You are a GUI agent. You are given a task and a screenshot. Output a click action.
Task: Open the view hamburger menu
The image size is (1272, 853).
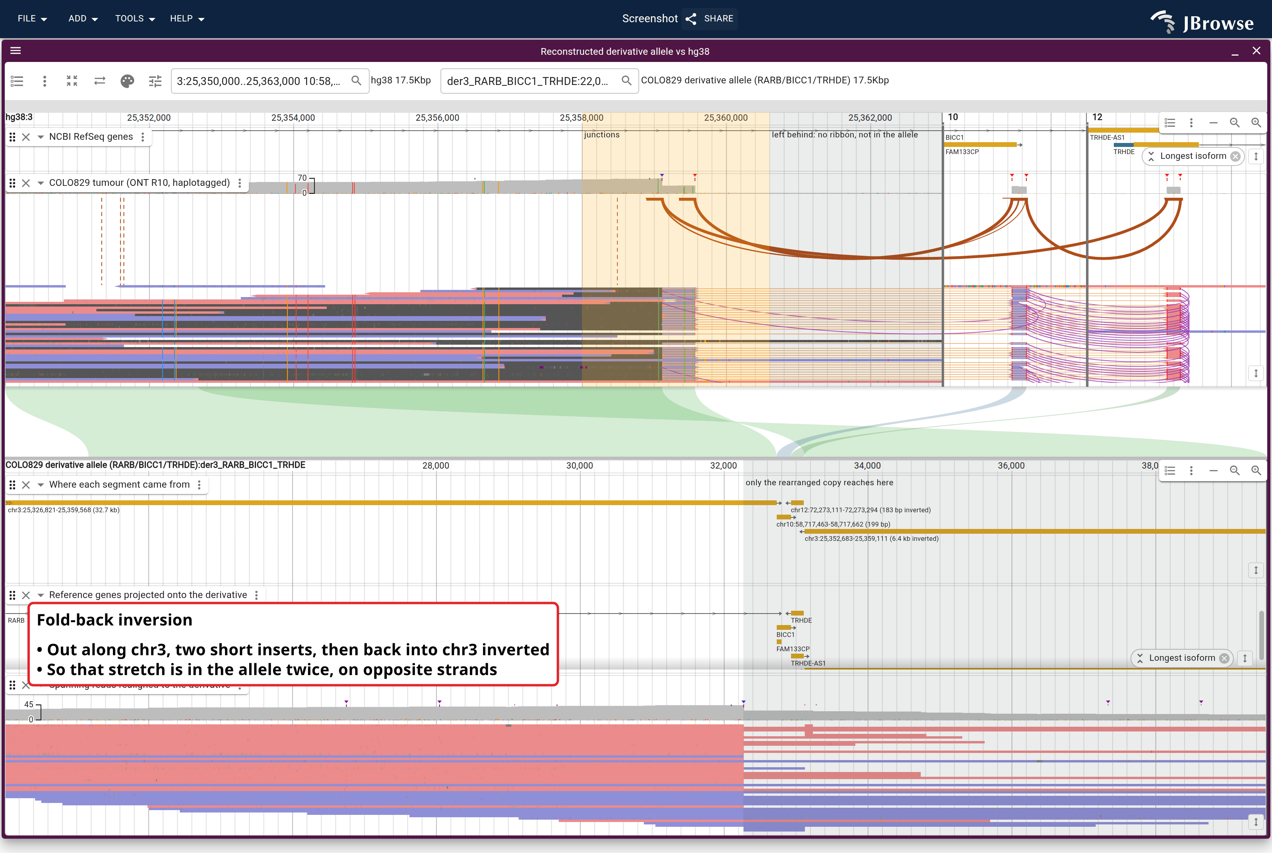(x=16, y=50)
